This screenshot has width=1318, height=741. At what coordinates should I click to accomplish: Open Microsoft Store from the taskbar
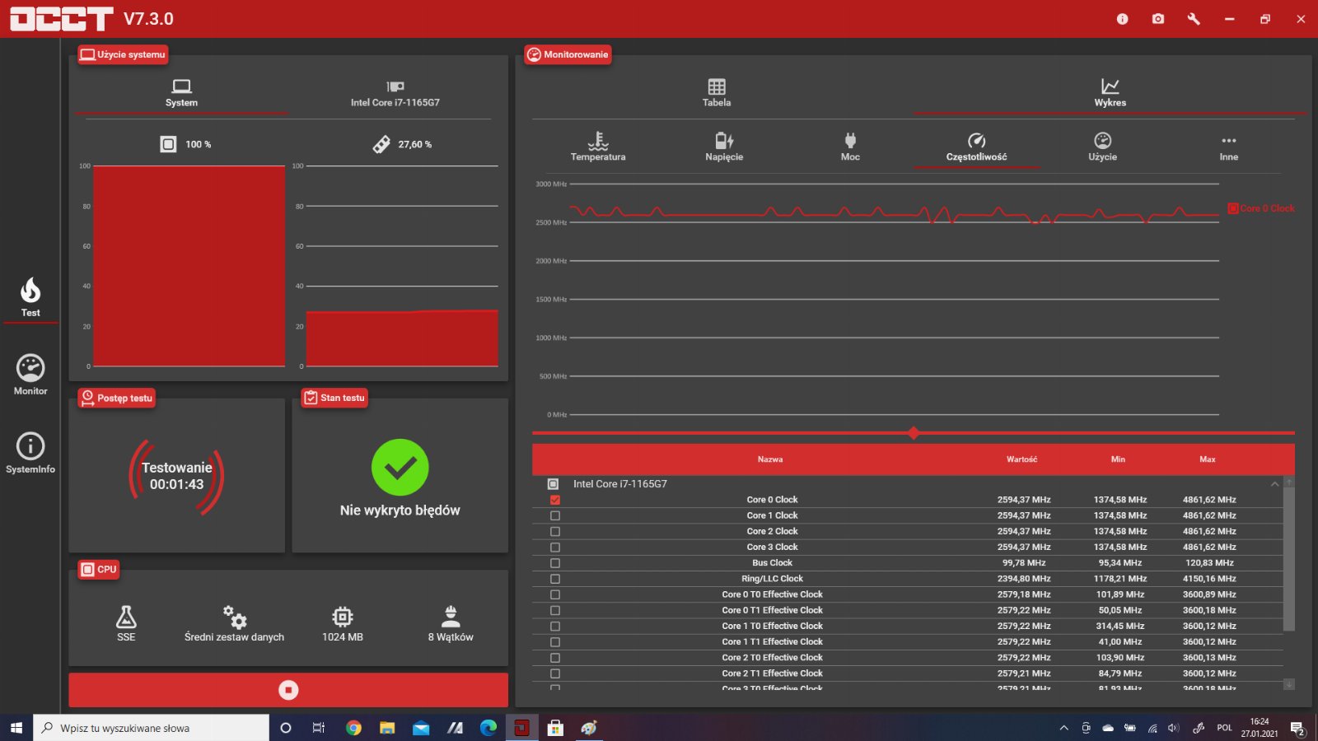coord(555,728)
